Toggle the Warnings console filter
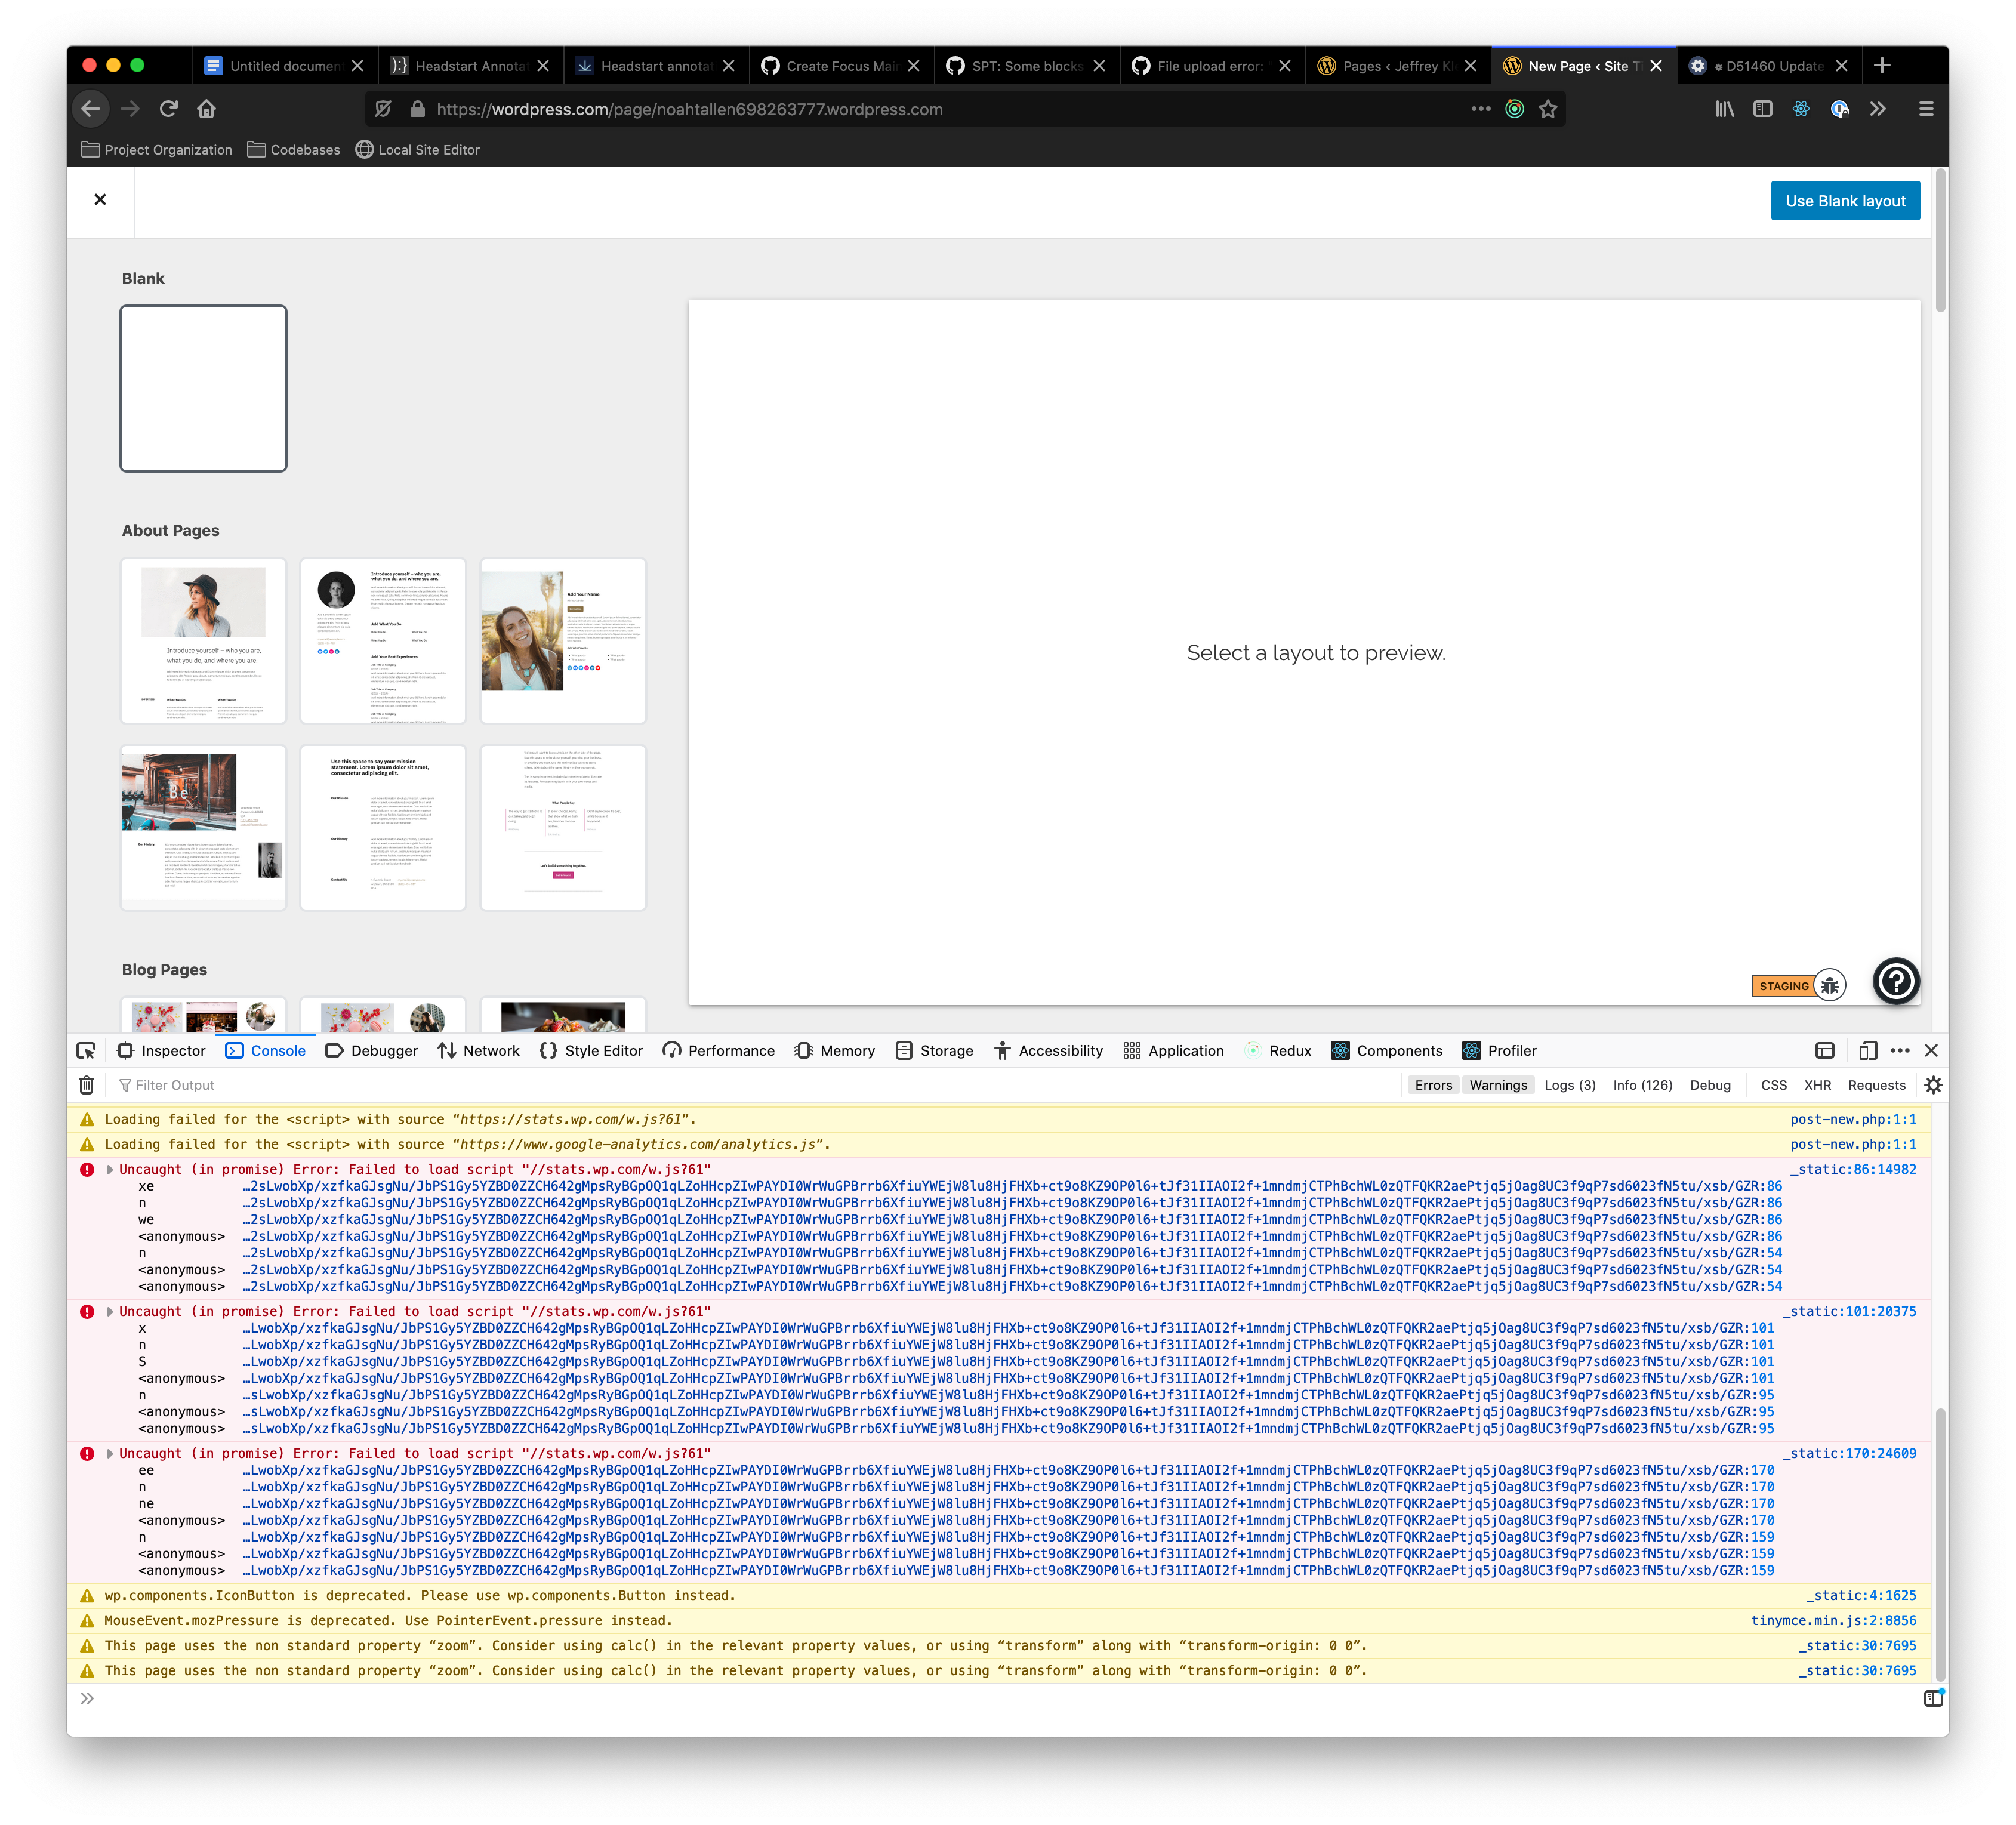 [x=1497, y=1085]
